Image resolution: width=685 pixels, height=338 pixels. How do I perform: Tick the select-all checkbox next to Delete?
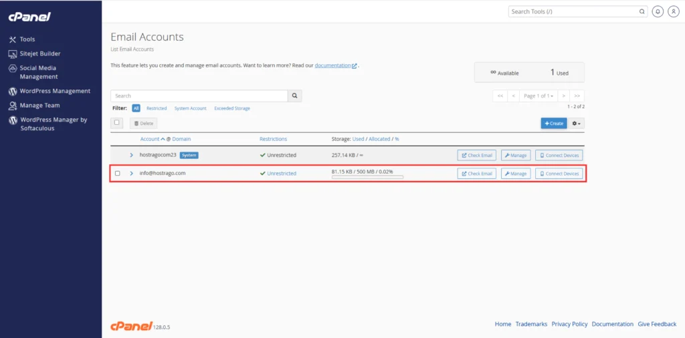[x=116, y=122]
